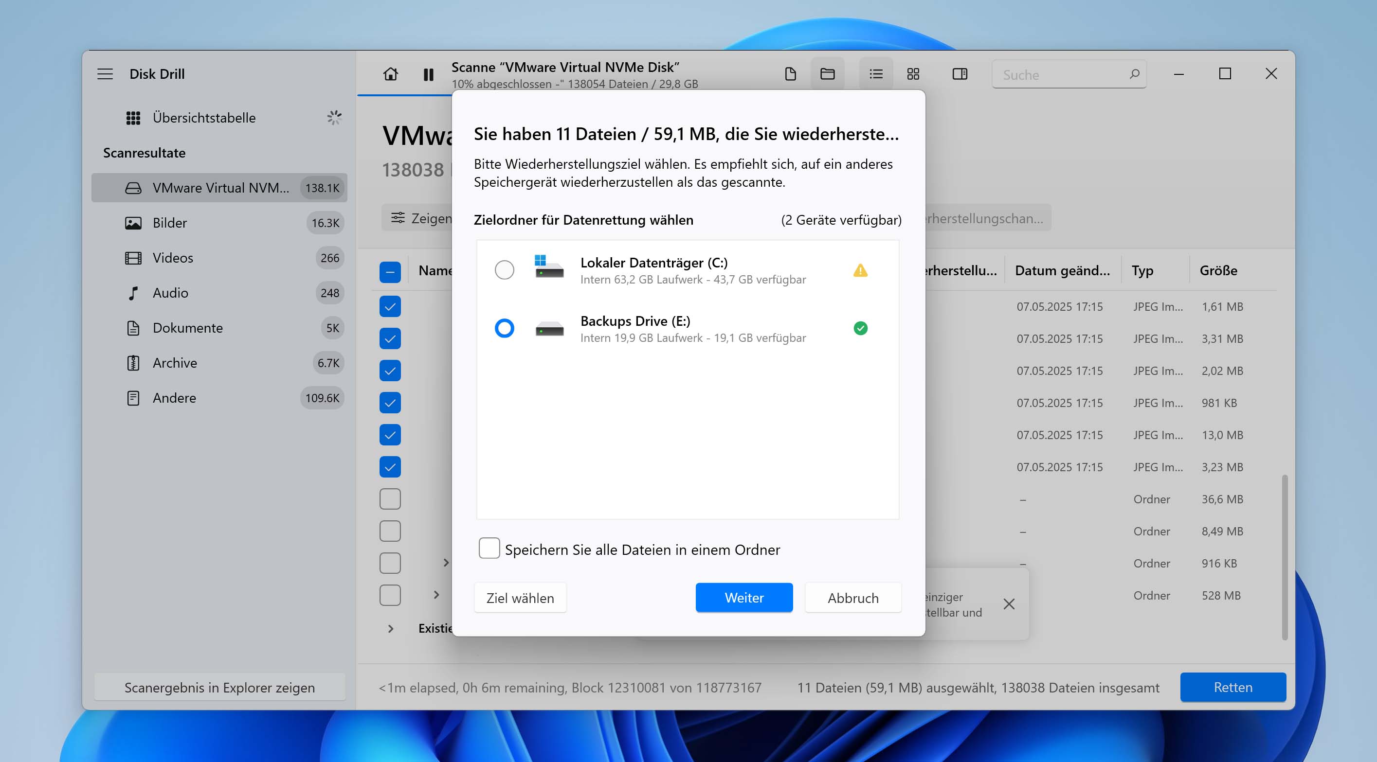Pause the running scan
This screenshot has width=1377, height=762.
428,74
